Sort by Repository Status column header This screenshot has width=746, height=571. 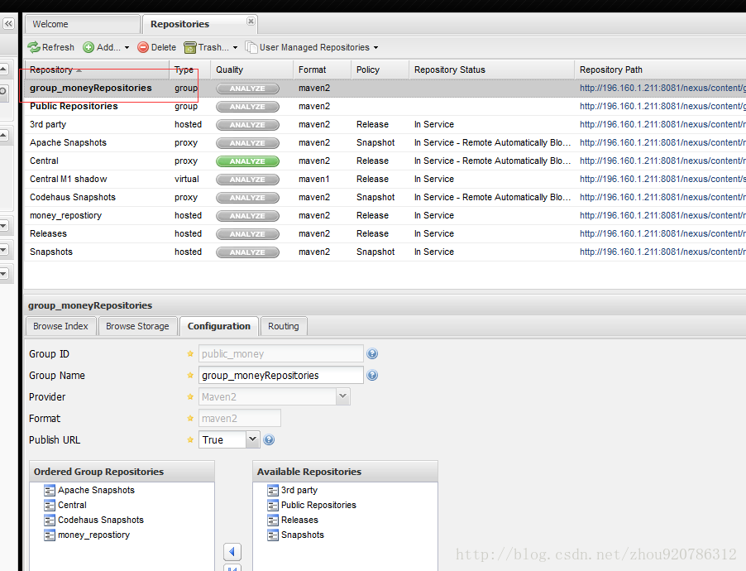pos(491,70)
